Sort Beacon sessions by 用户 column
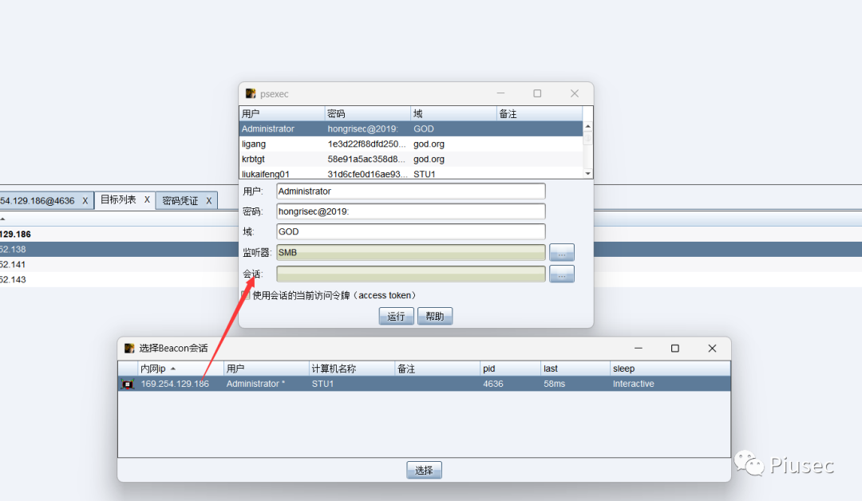Screen dimensions: 862x501 click(266, 369)
